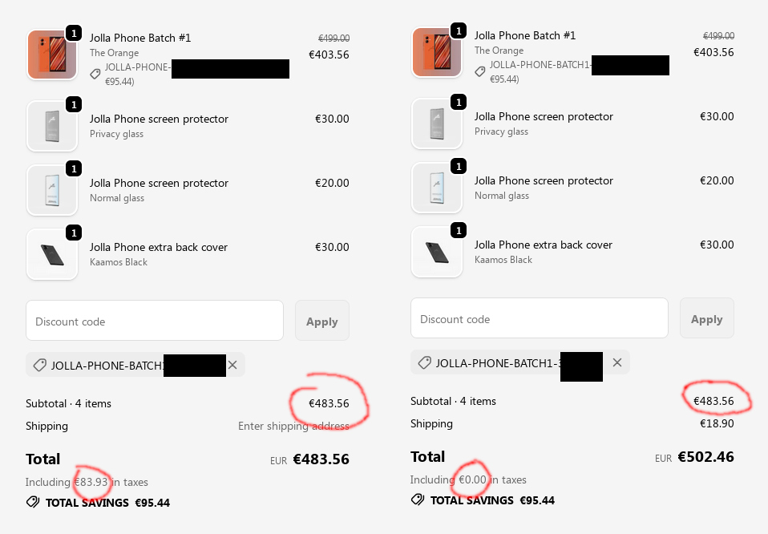Open the orange Jolla Phone thumbnail on right
This screenshot has width=768, height=534.
437,53
